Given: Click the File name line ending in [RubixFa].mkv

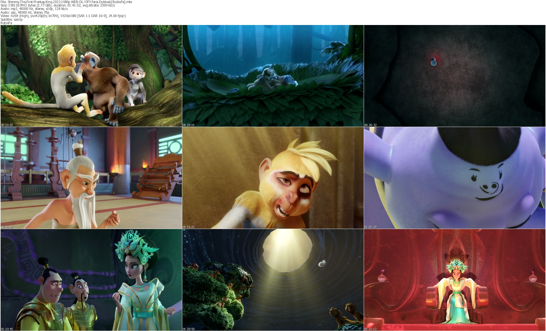Looking at the screenshot, I should click(66, 2).
